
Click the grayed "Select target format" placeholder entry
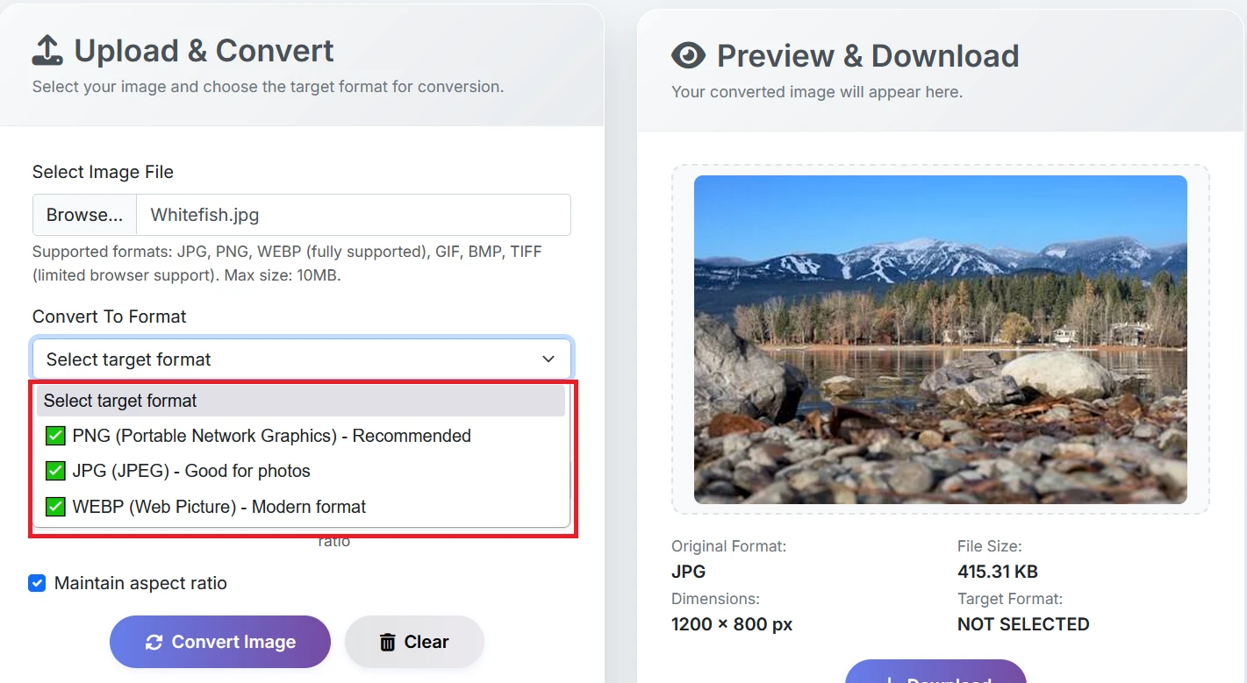pos(120,401)
